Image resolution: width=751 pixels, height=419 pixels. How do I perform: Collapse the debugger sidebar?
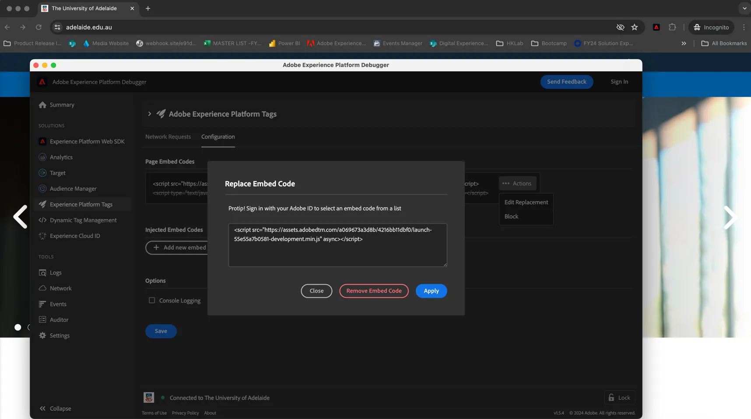(55, 409)
